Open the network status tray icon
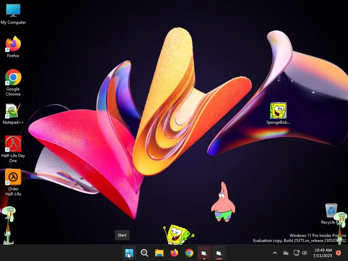Image resolution: width=348 pixels, height=261 pixels. (x=296, y=253)
